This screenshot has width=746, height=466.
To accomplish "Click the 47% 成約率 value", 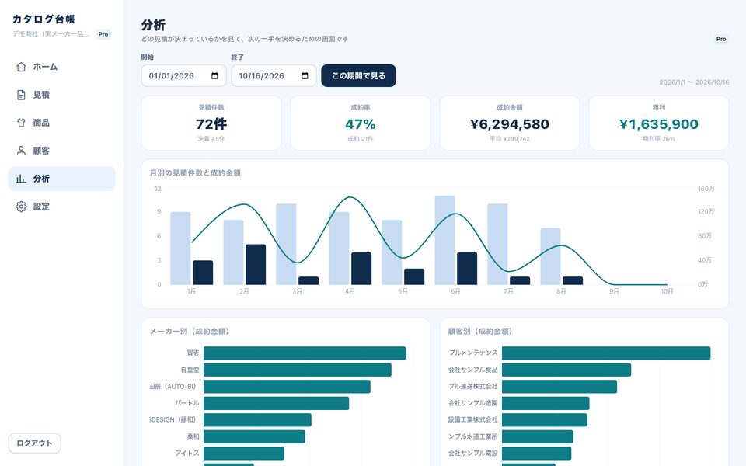I will pos(360,124).
